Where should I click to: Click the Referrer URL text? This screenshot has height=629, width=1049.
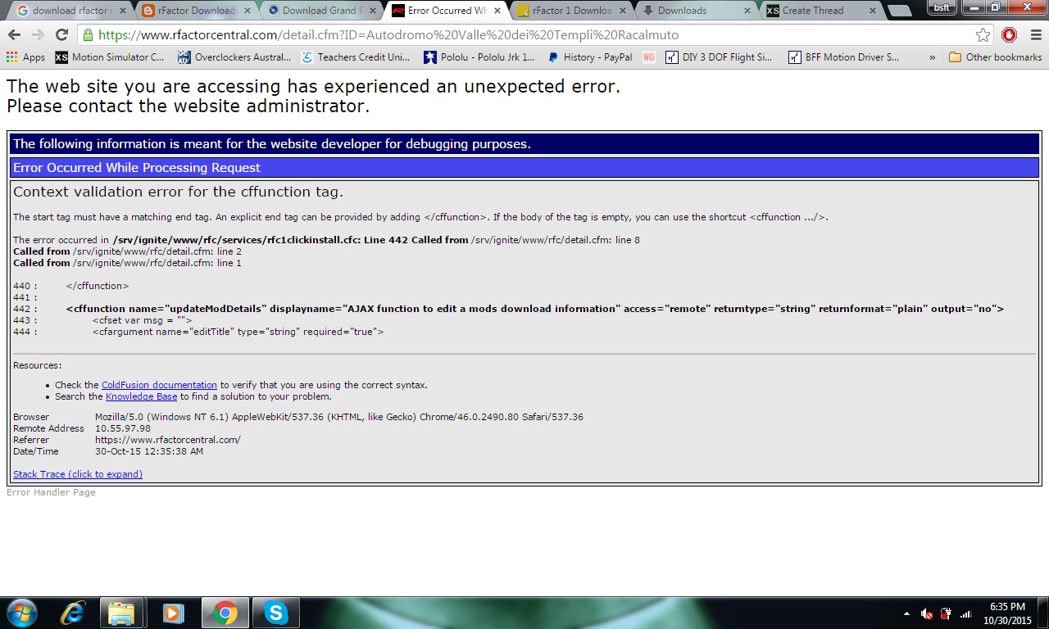(x=168, y=440)
